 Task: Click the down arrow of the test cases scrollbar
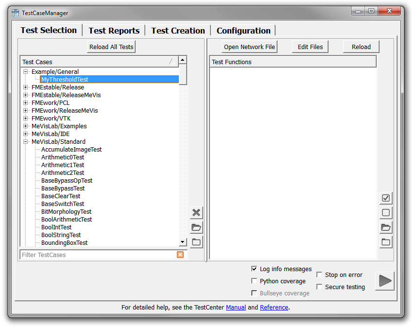tap(183, 242)
